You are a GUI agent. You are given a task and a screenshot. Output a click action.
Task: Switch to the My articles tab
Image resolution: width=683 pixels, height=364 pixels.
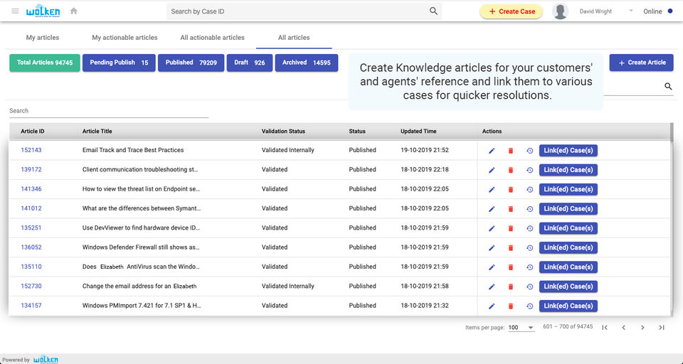pos(43,38)
